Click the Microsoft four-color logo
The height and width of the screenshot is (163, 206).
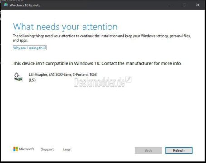tap(15, 149)
